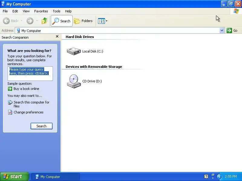Click the Hard Disk Drives group header
Viewport: 242px width, 181px height.
click(80, 37)
